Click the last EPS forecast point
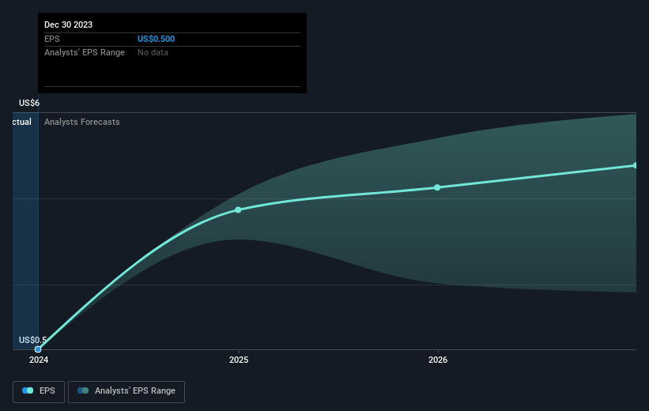Screen dimensions: 649x411 (635, 165)
